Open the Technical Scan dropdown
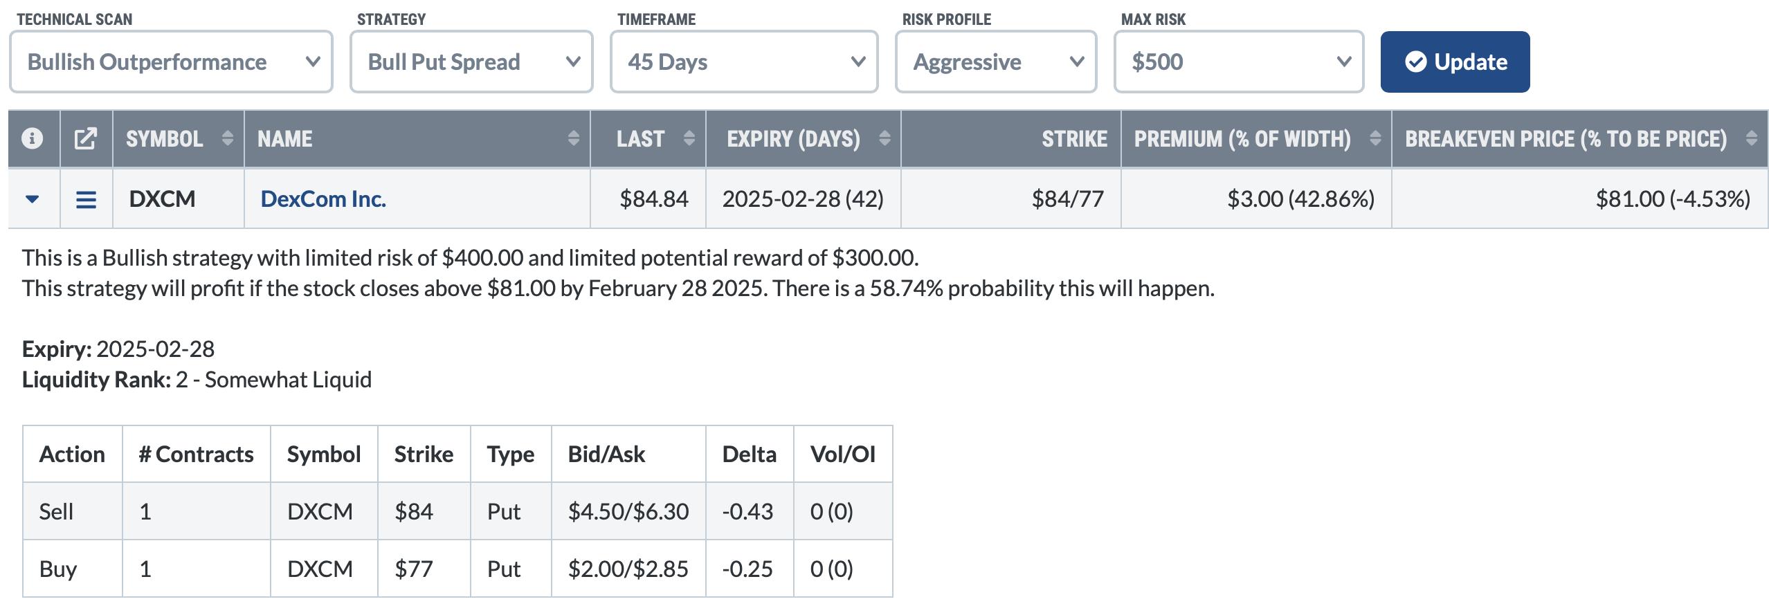This screenshot has height=606, width=1769. [171, 62]
